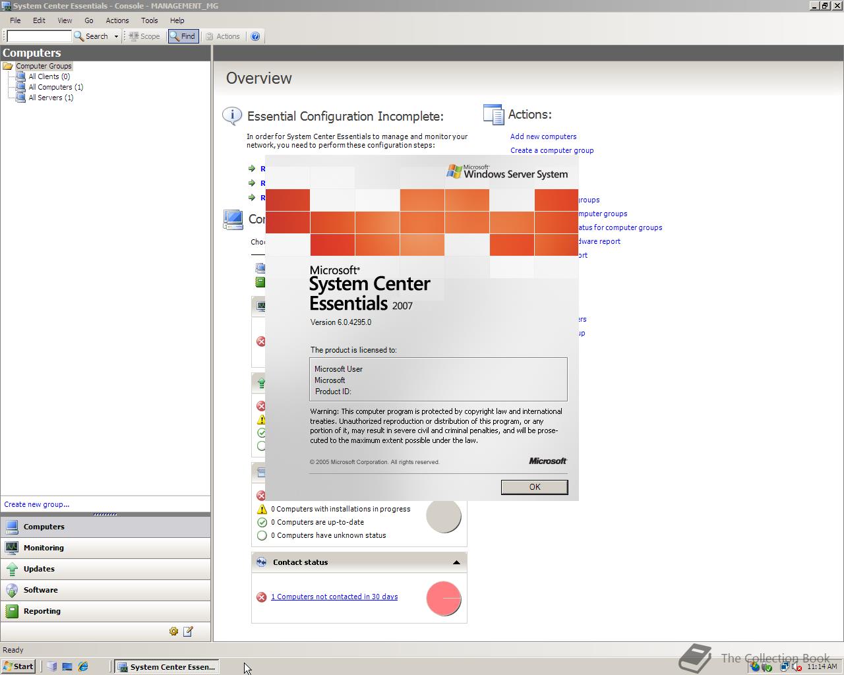Collapse the Contact status section
Image resolution: width=844 pixels, height=675 pixels.
[456, 562]
